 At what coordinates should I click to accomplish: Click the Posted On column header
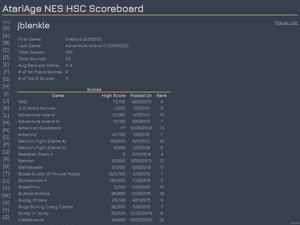(141, 96)
